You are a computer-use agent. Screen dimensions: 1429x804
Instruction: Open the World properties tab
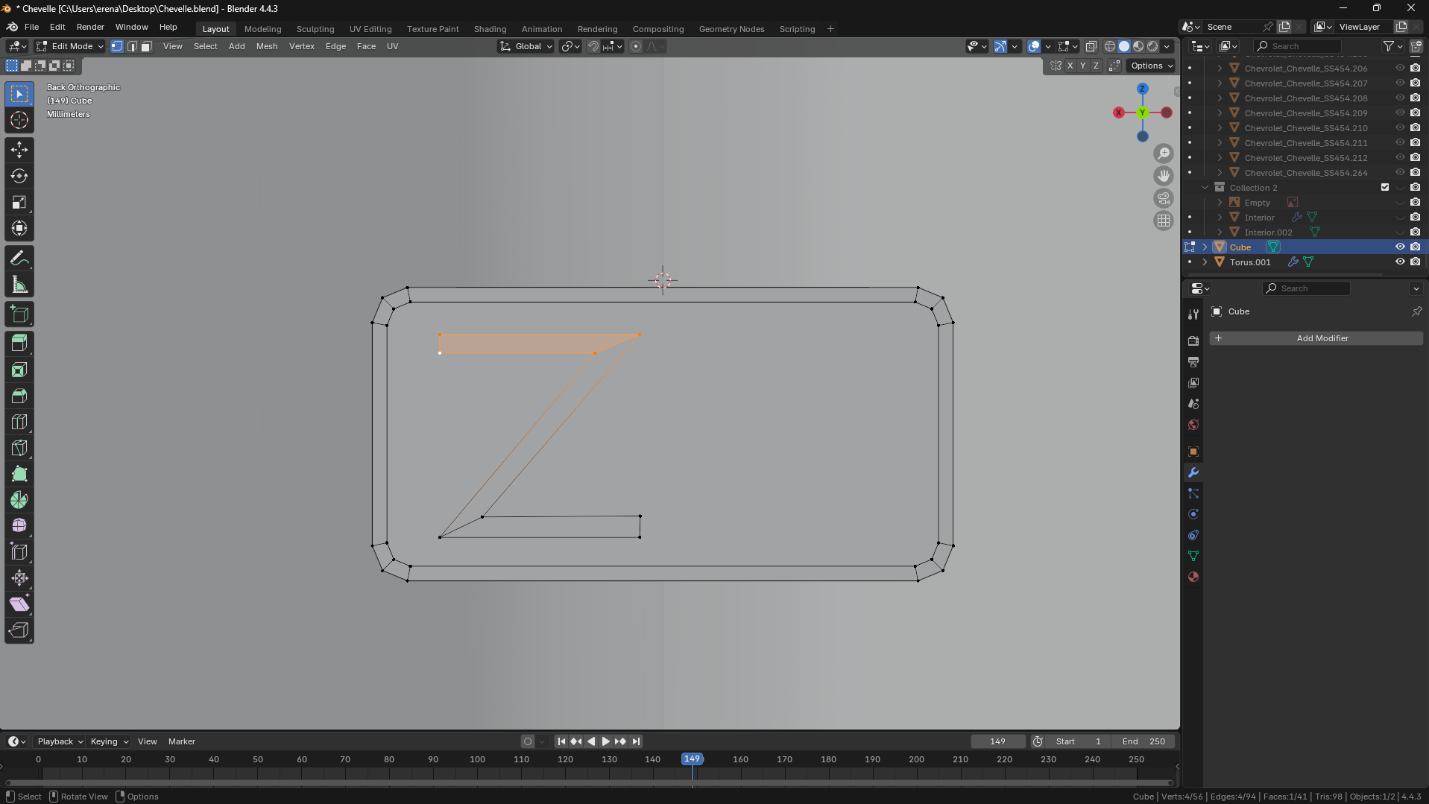(x=1193, y=425)
